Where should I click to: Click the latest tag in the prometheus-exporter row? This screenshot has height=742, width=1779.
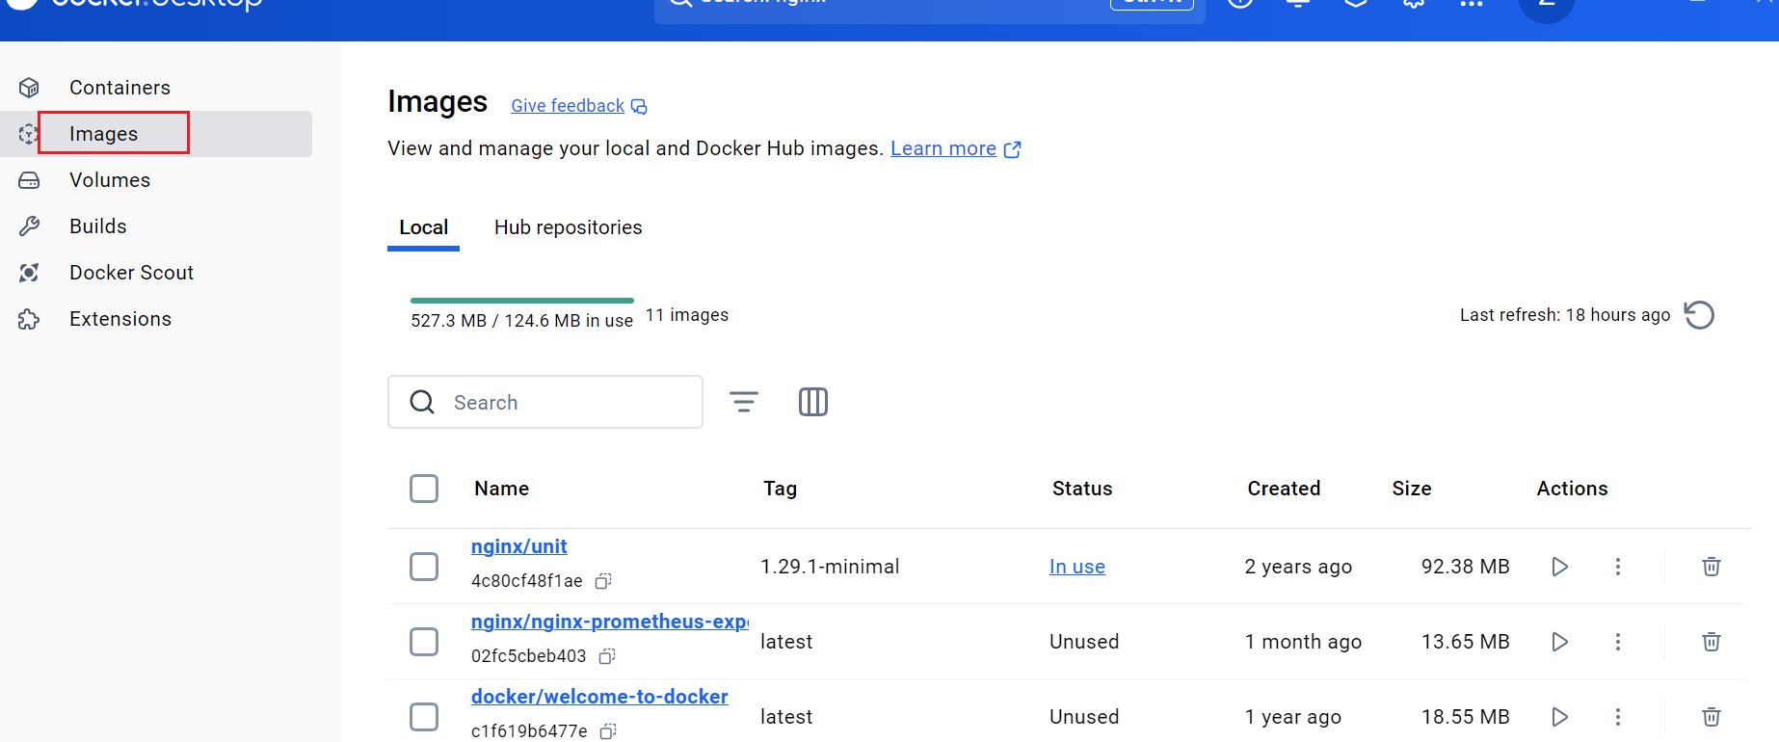pos(786,642)
